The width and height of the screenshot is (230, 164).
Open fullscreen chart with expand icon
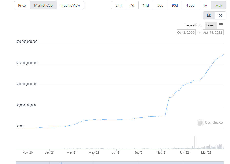pos(221,16)
